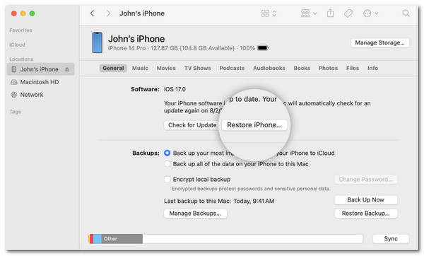The height and width of the screenshot is (256, 424).
Task: Click the iPhone 14 Pro storage details text
Action: pyautogui.click(x=182, y=48)
